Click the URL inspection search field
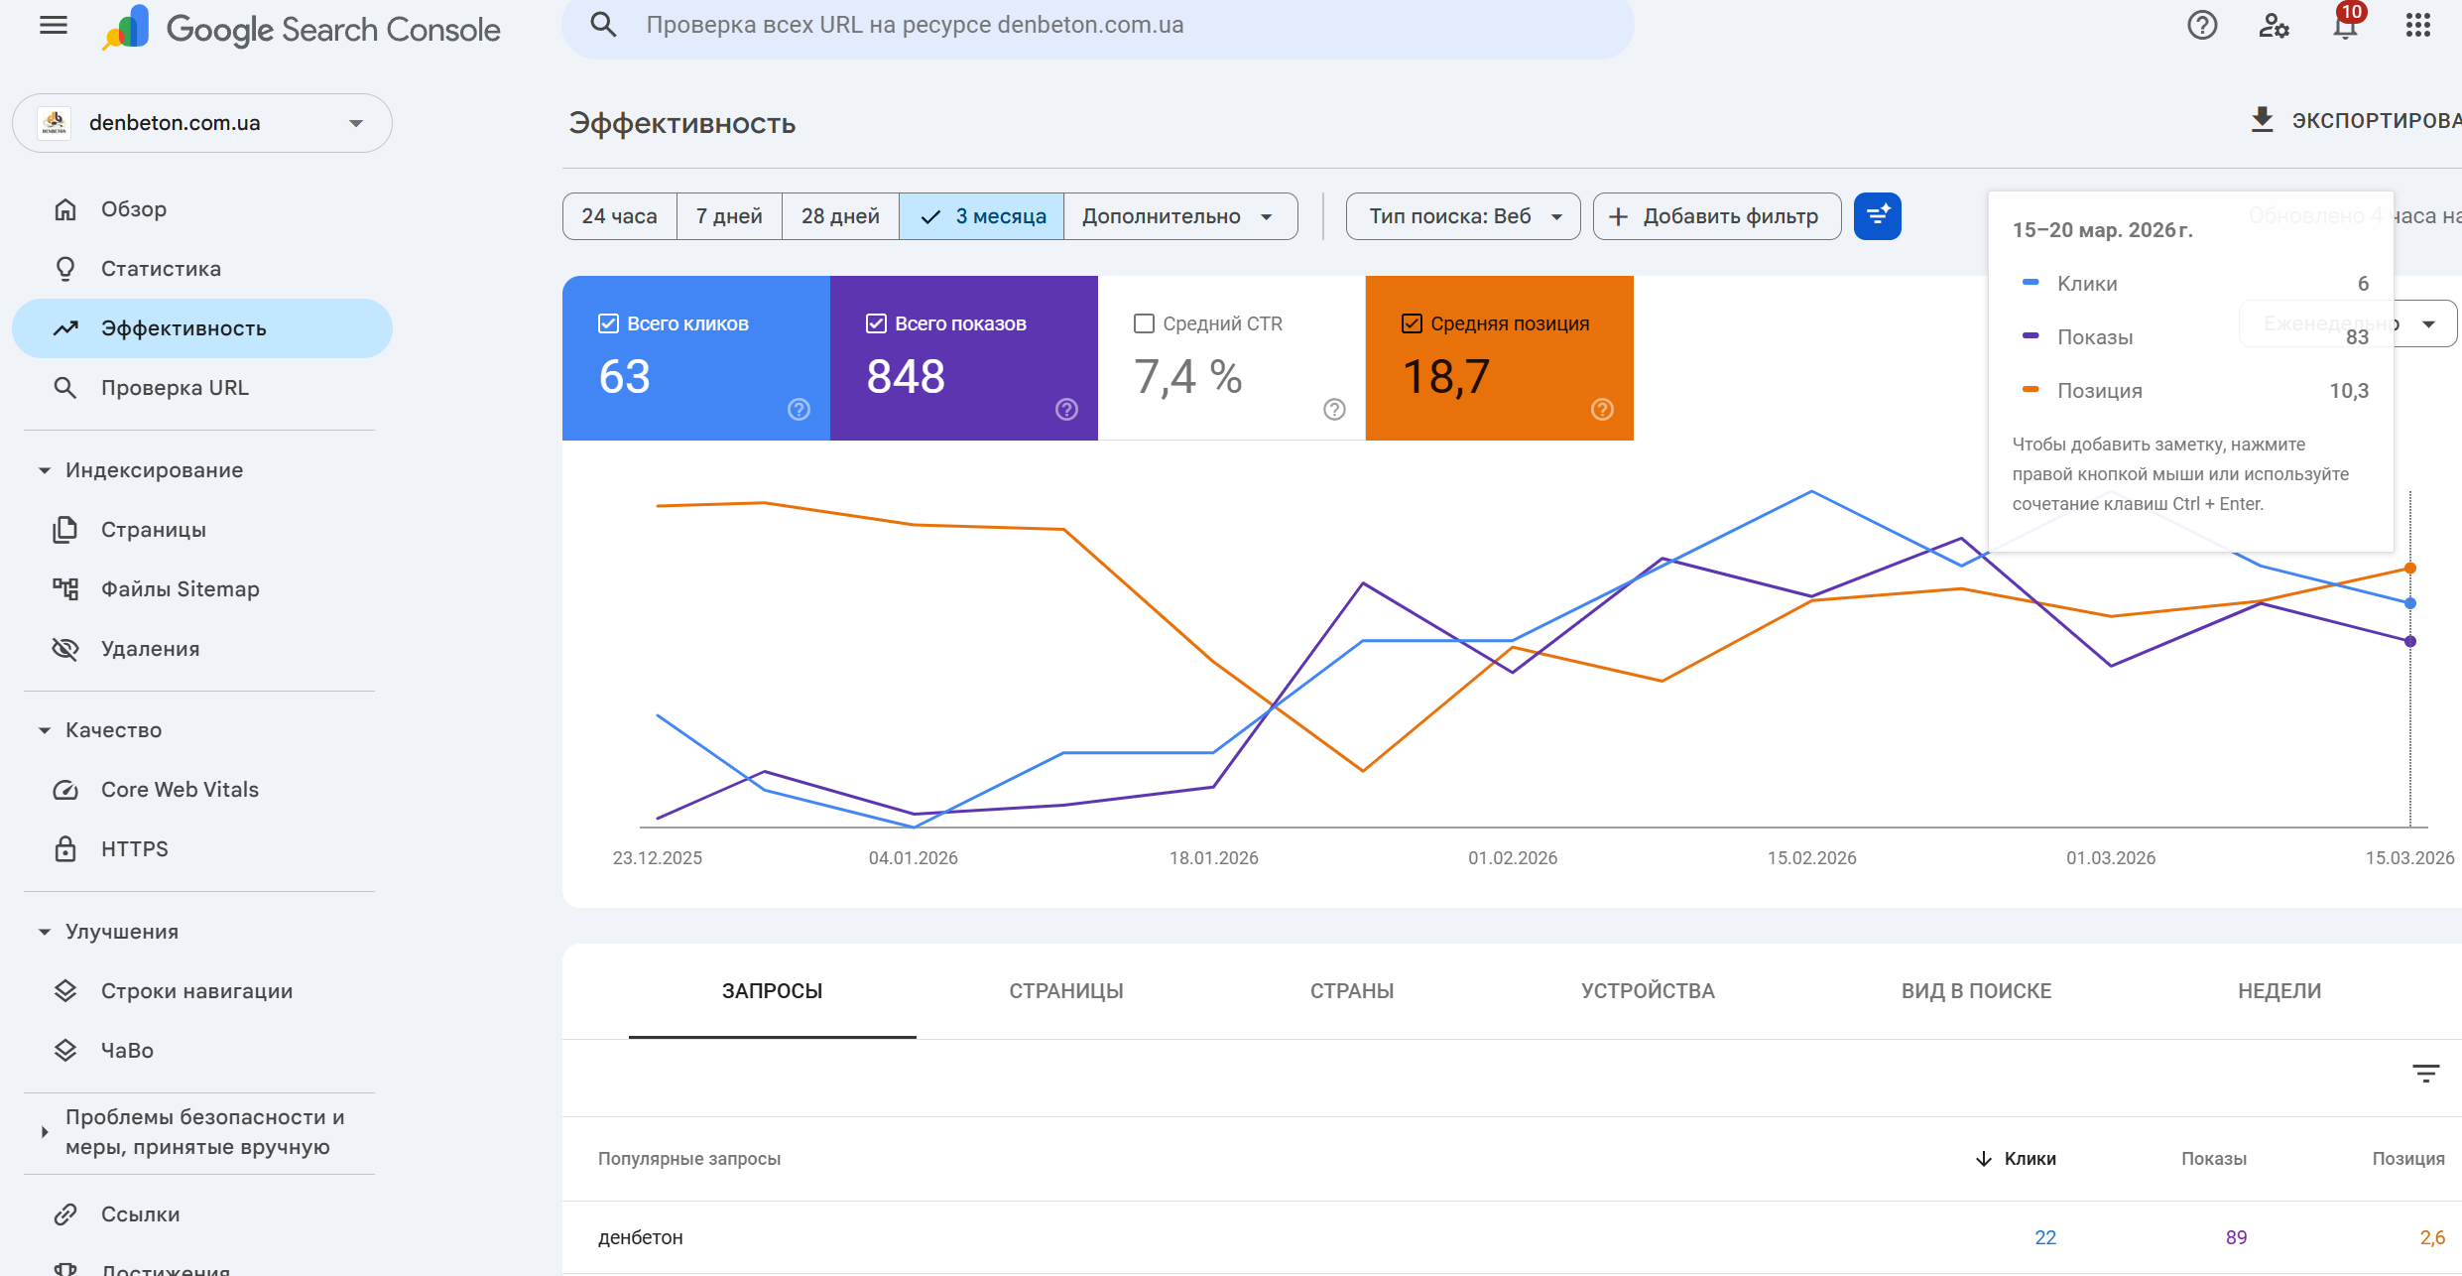This screenshot has height=1276, width=2462. 1098,26
